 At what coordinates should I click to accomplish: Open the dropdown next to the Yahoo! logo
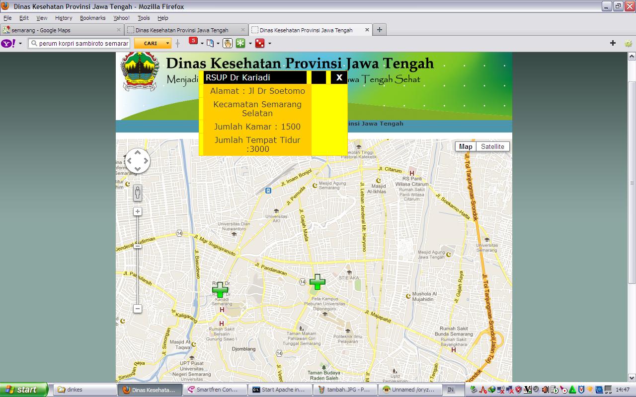20,43
